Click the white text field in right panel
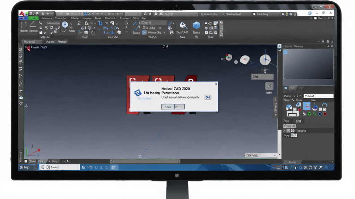 [318, 96]
